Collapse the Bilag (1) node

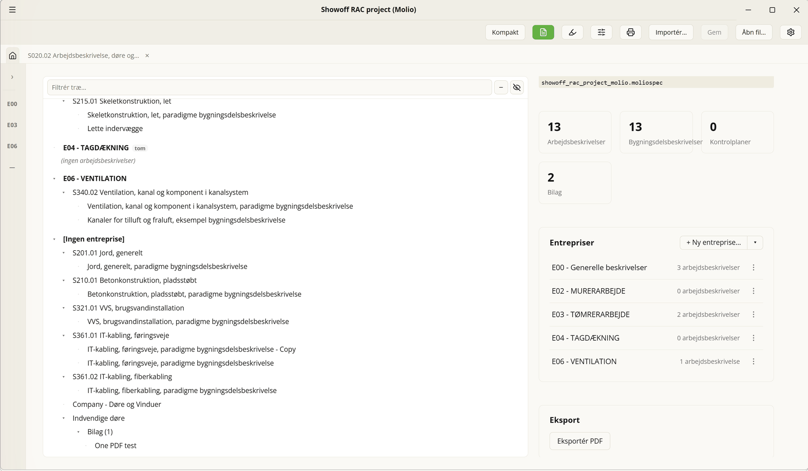[x=78, y=432]
